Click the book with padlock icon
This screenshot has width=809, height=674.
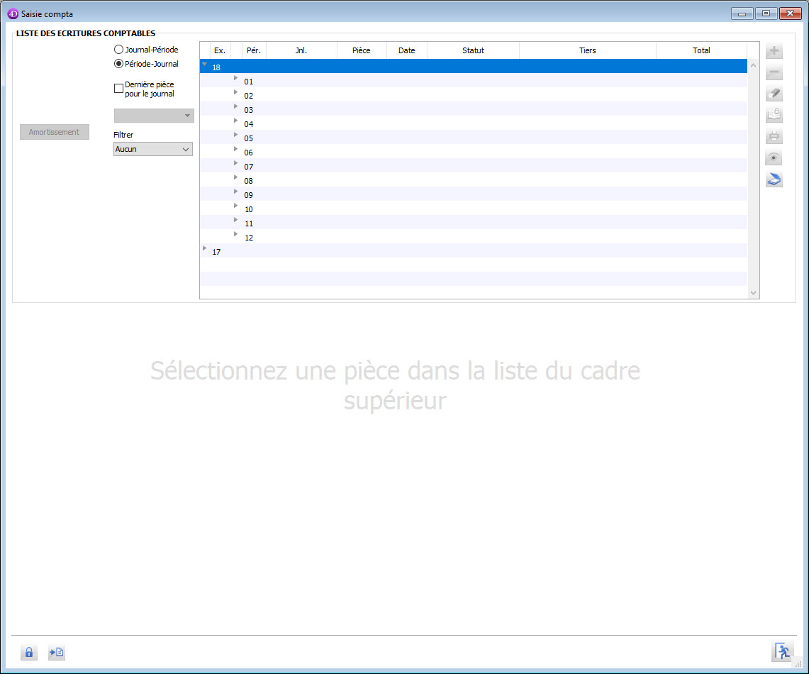pos(774,116)
